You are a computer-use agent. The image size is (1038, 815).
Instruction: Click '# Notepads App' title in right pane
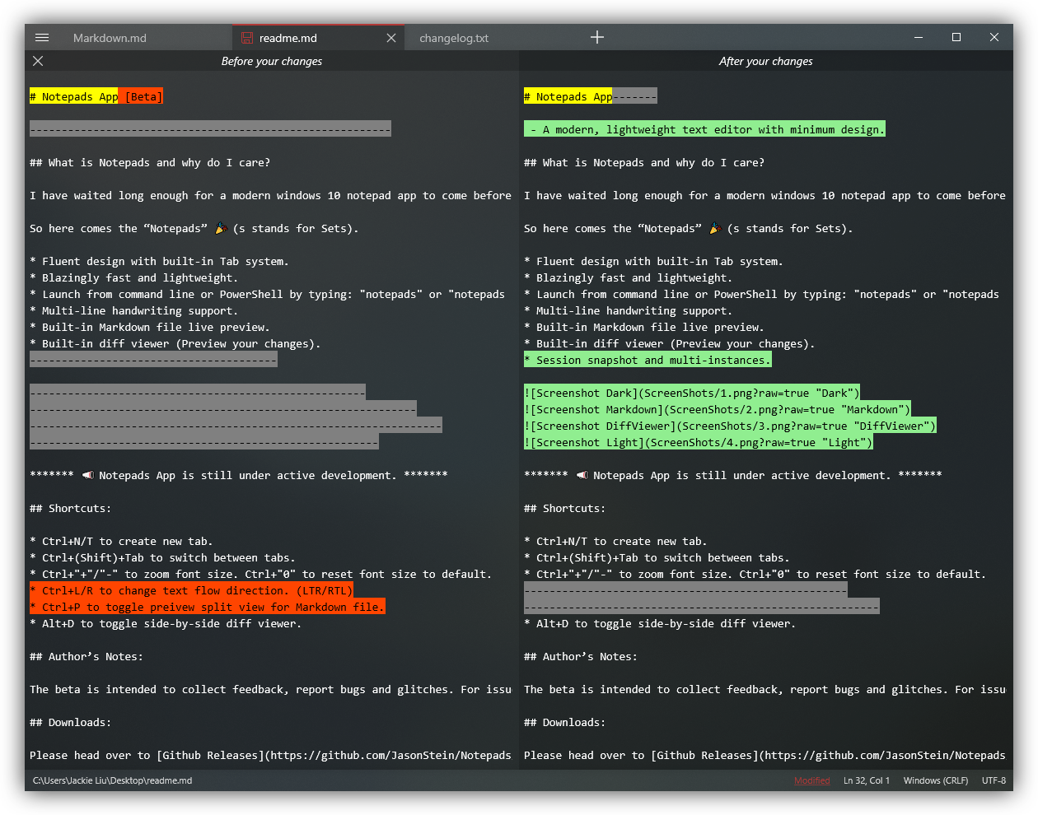pyautogui.click(x=568, y=96)
